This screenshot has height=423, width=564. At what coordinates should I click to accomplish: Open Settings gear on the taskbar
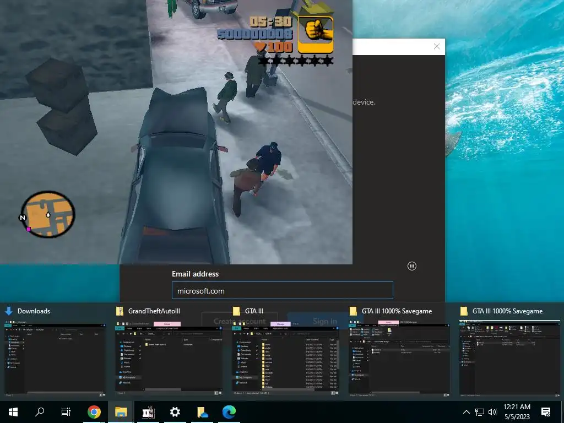pyautogui.click(x=175, y=412)
